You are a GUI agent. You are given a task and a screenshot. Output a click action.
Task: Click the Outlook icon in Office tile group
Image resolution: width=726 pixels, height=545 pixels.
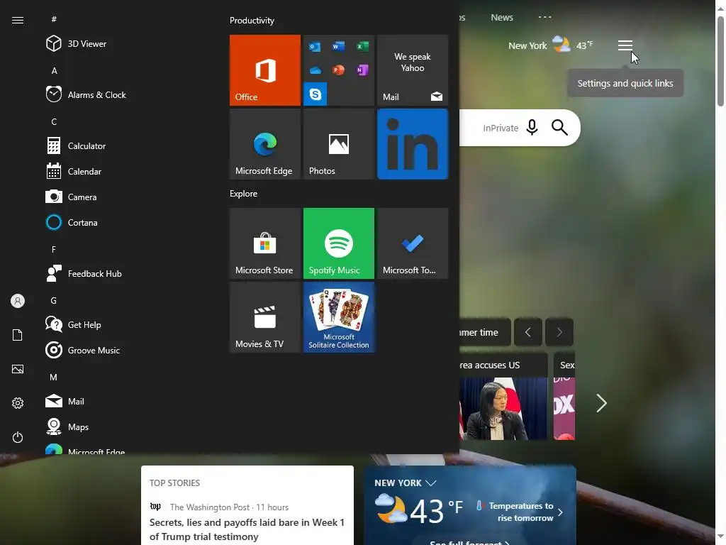[315, 46]
